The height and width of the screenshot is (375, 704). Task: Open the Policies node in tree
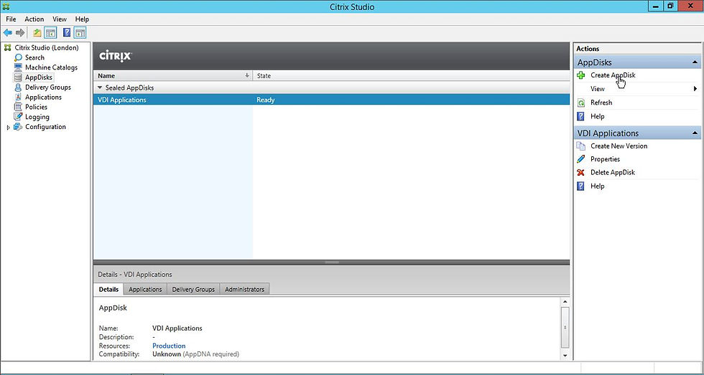[x=36, y=107]
